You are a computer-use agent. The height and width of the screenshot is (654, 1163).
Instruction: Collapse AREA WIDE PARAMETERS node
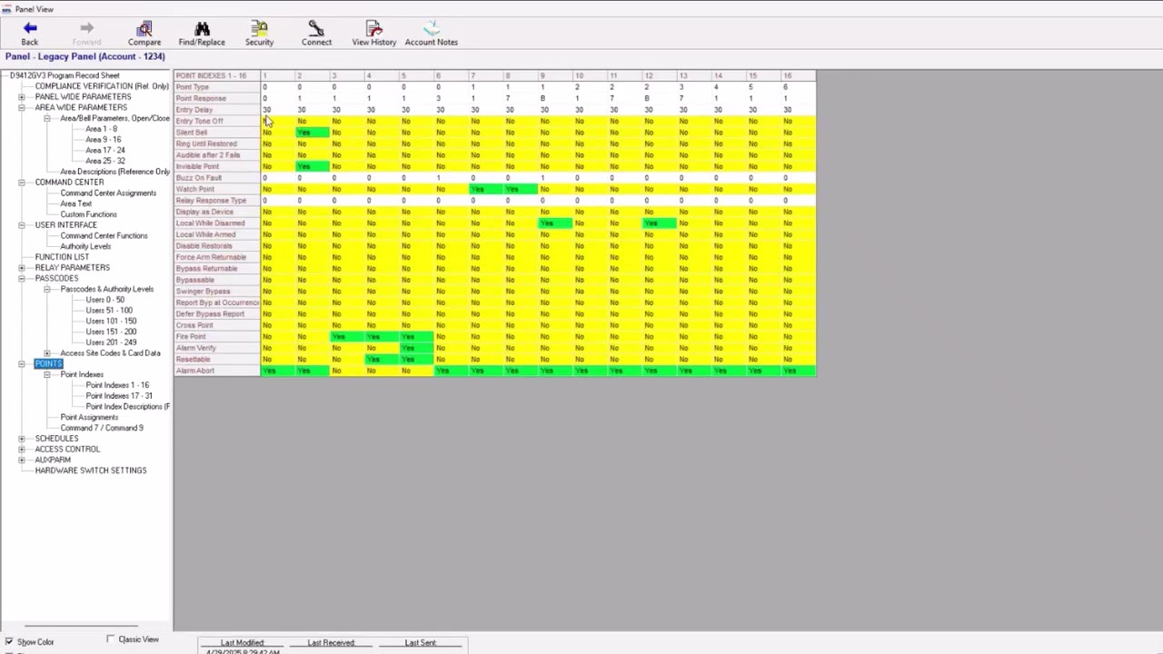(22, 108)
